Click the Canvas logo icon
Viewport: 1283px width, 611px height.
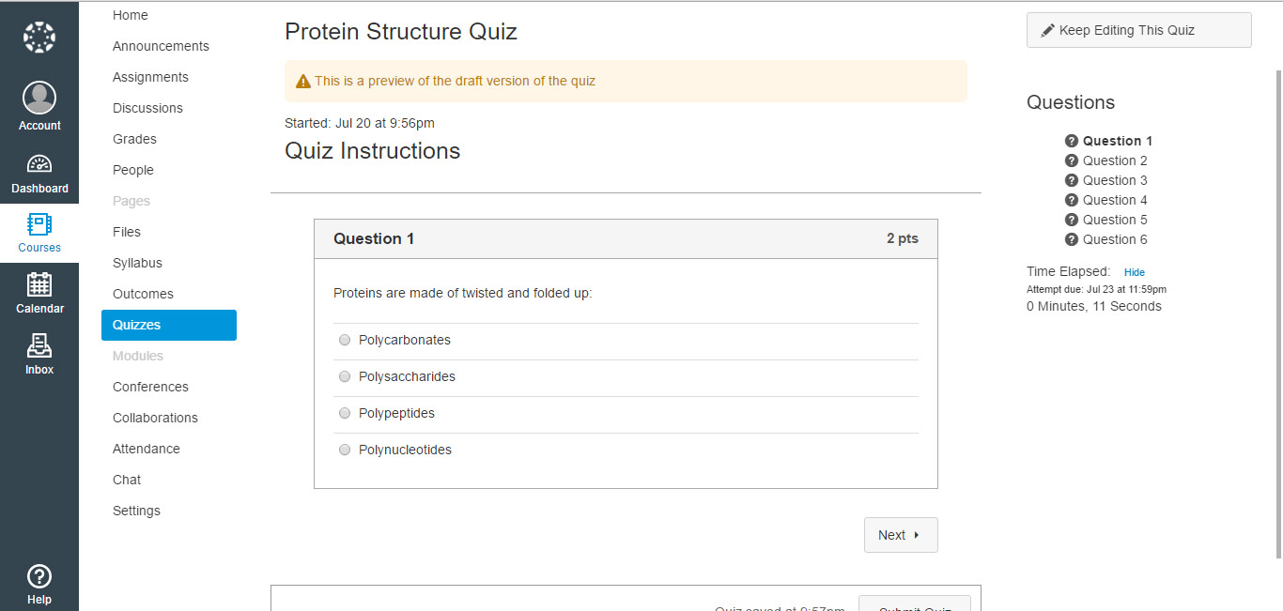39,38
